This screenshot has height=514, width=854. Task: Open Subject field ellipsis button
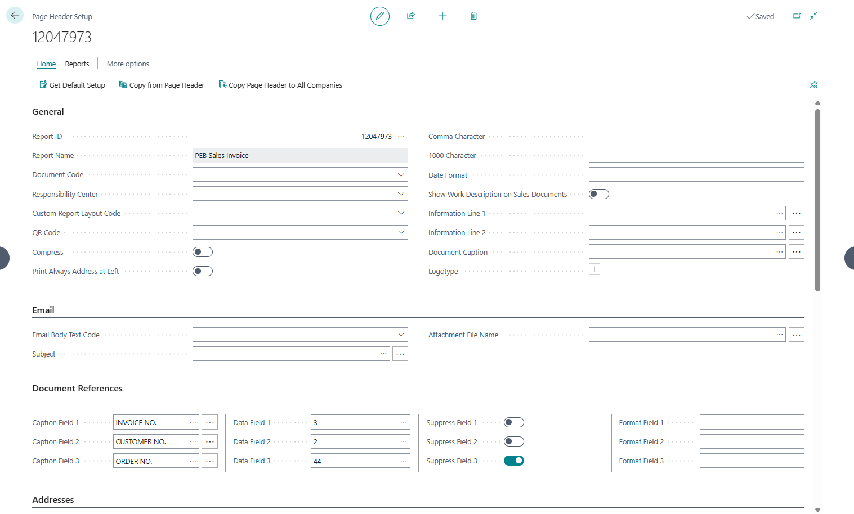[x=400, y=354]
